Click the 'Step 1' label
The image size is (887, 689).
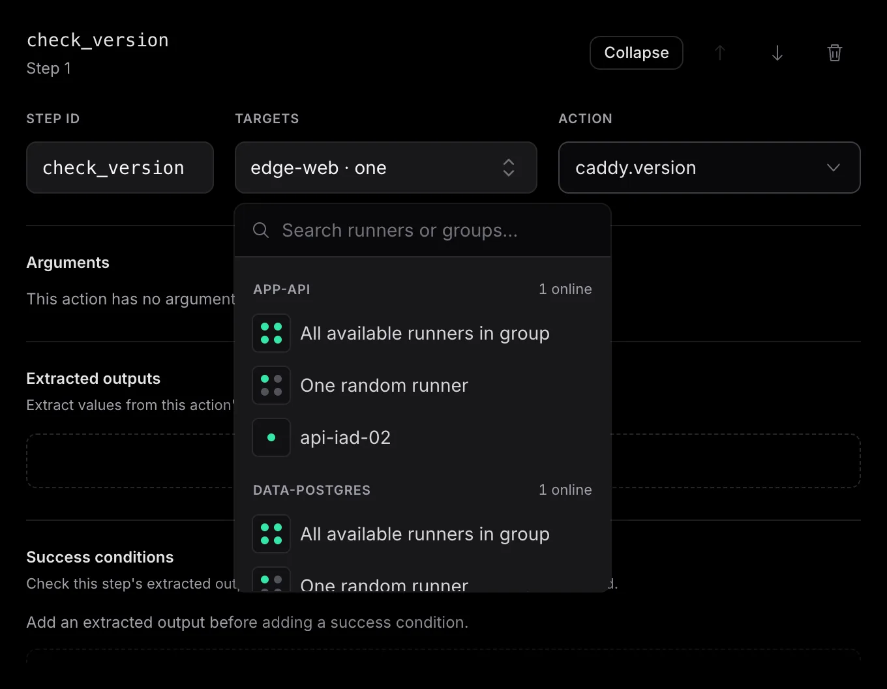click(49, 68)
